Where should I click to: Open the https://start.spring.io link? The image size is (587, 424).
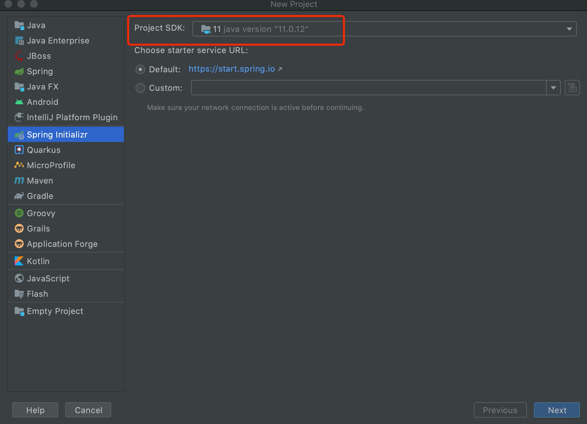(232, 69)
